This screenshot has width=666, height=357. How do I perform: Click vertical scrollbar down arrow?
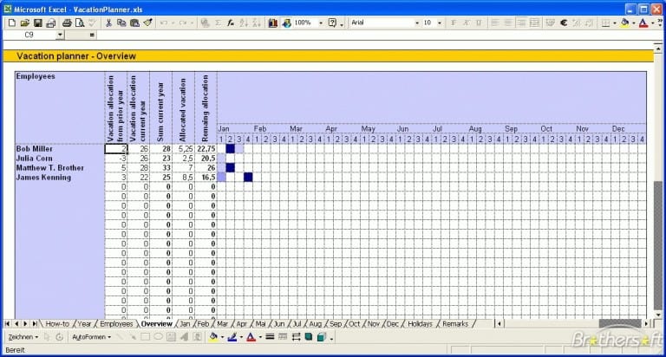tap(658, 315)
